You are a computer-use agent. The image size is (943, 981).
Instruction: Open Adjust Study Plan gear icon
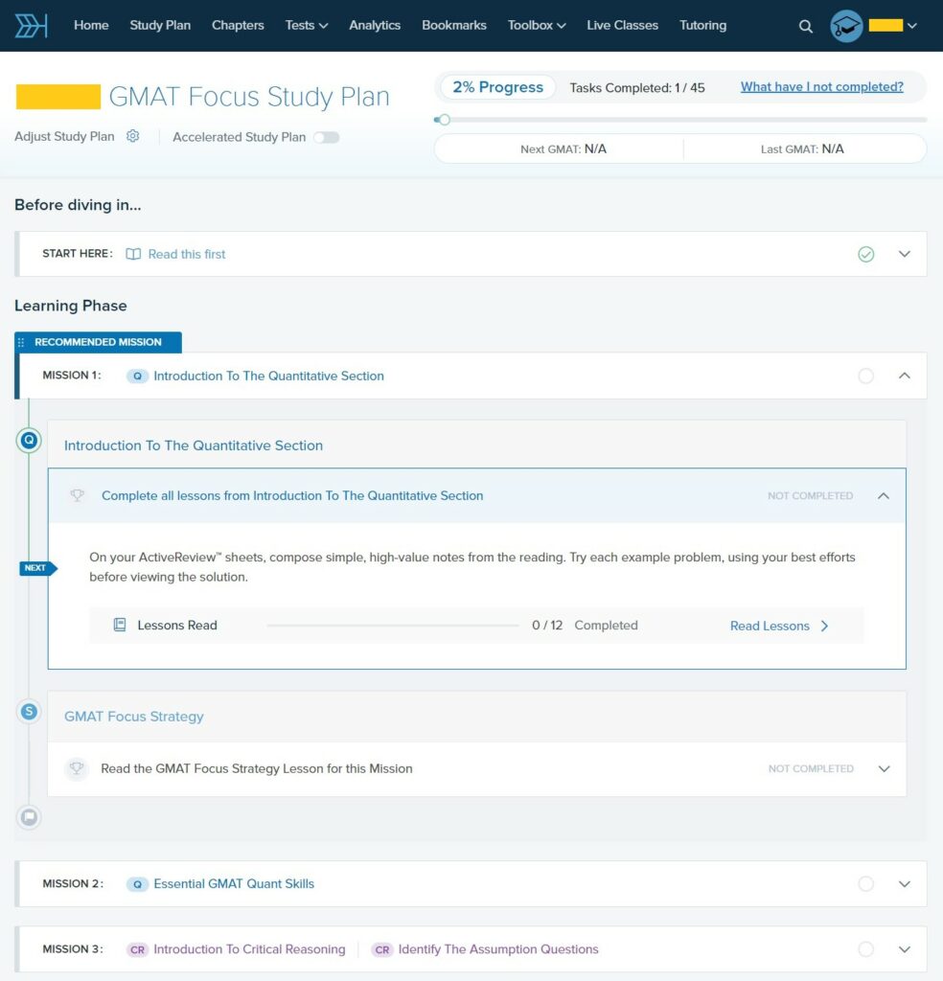click(x=133, y=136)
